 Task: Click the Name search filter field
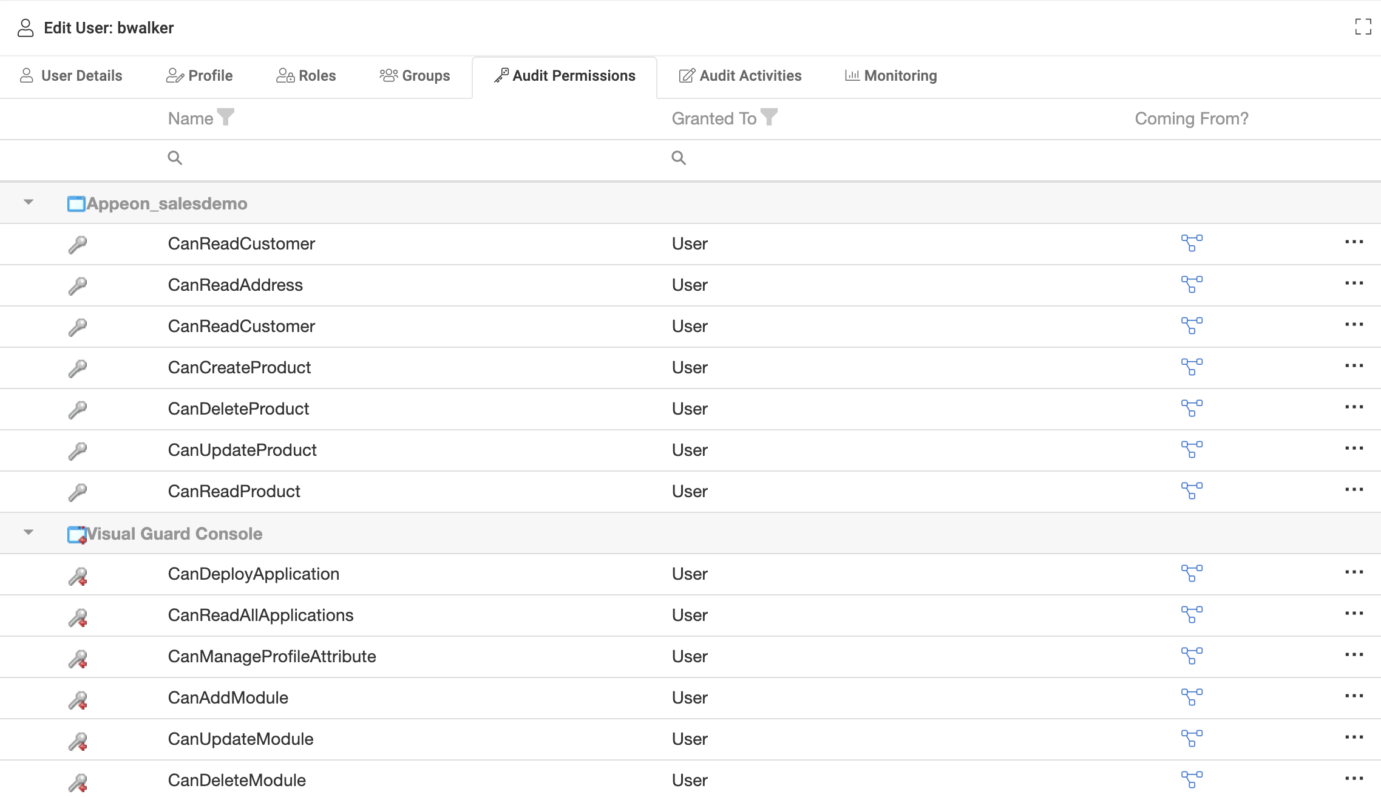(413, 158)
